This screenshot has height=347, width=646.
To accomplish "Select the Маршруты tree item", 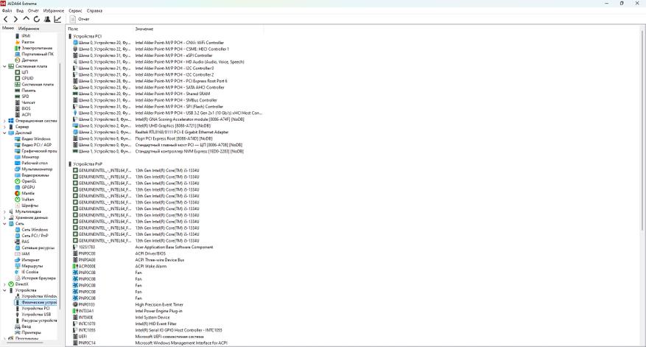I will pos(32,266).
